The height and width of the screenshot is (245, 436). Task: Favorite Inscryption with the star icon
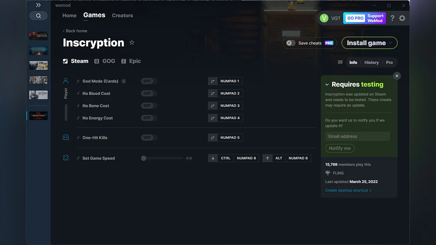[132, 42]
